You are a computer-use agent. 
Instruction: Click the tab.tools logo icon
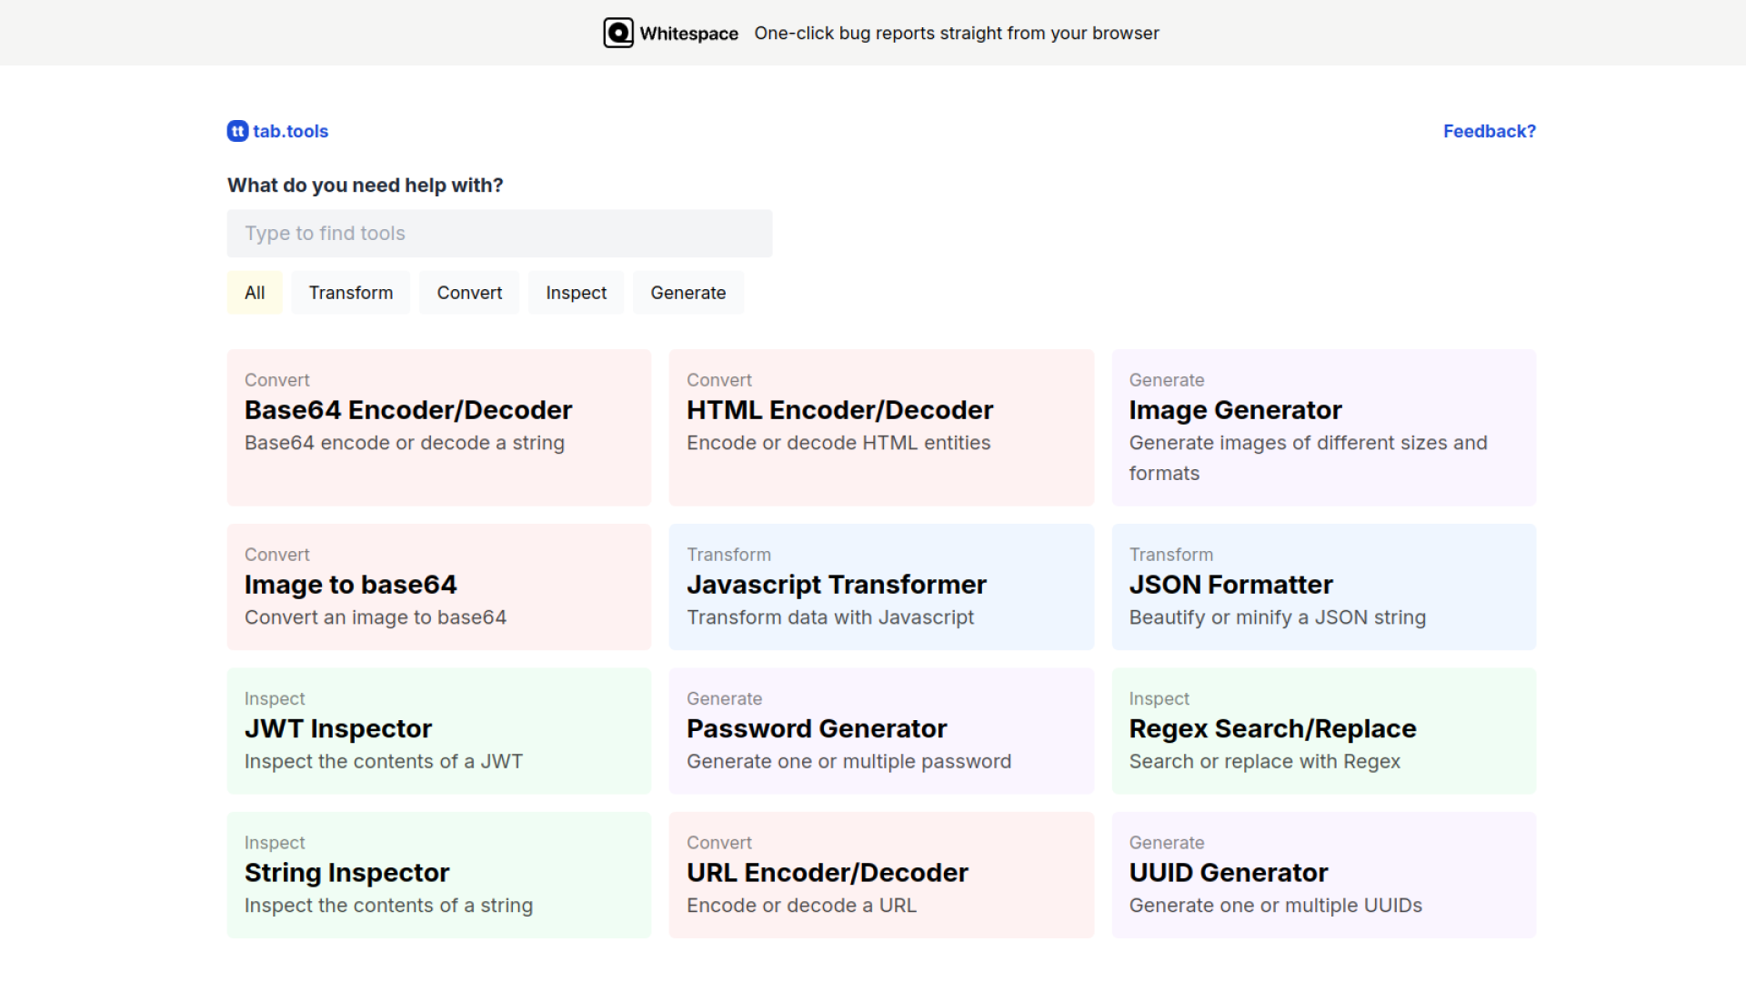click(237, 131)
